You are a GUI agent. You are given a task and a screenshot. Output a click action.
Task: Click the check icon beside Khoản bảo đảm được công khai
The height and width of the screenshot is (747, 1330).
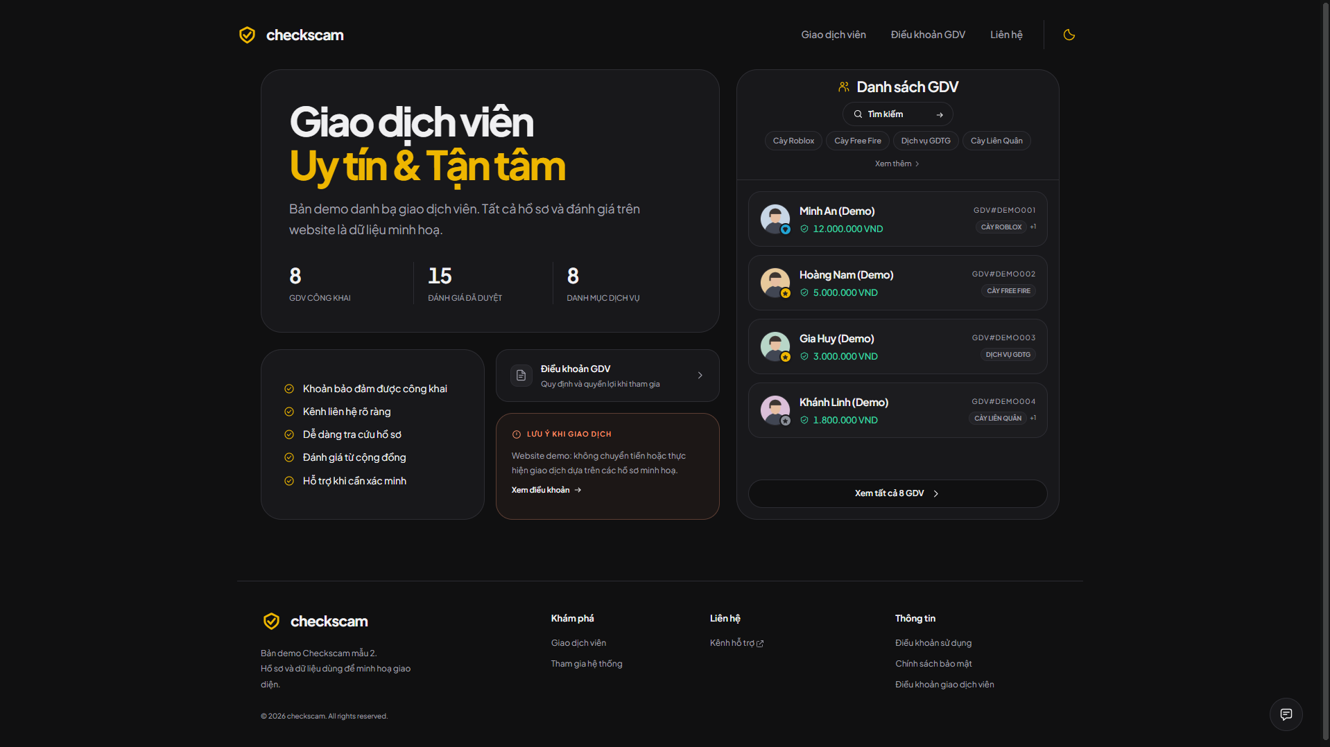pyautogui.click(x=289, y=389)
